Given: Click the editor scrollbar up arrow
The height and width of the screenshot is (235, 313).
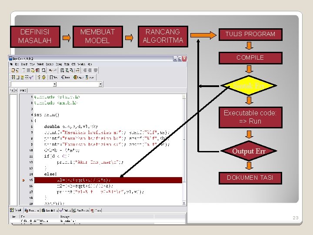Looking at the screenshot, I should click(184, 97).
